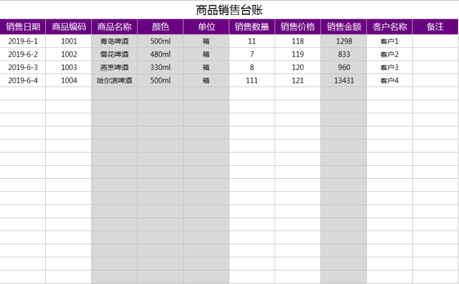Select the 480ml cell

[161, 55]
